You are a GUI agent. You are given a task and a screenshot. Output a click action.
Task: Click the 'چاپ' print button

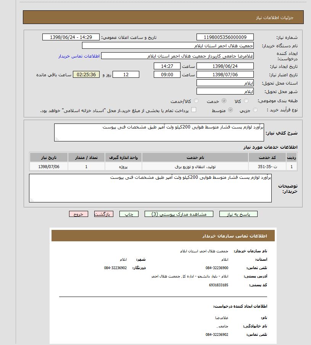pos(129,214)
